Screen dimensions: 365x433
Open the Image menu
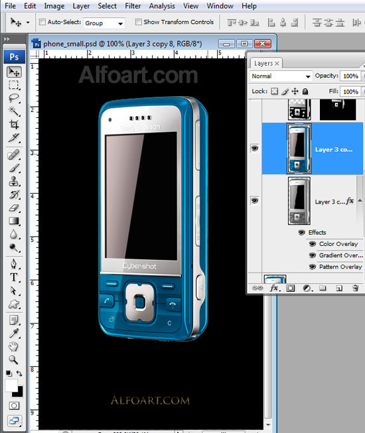point(54,6)
